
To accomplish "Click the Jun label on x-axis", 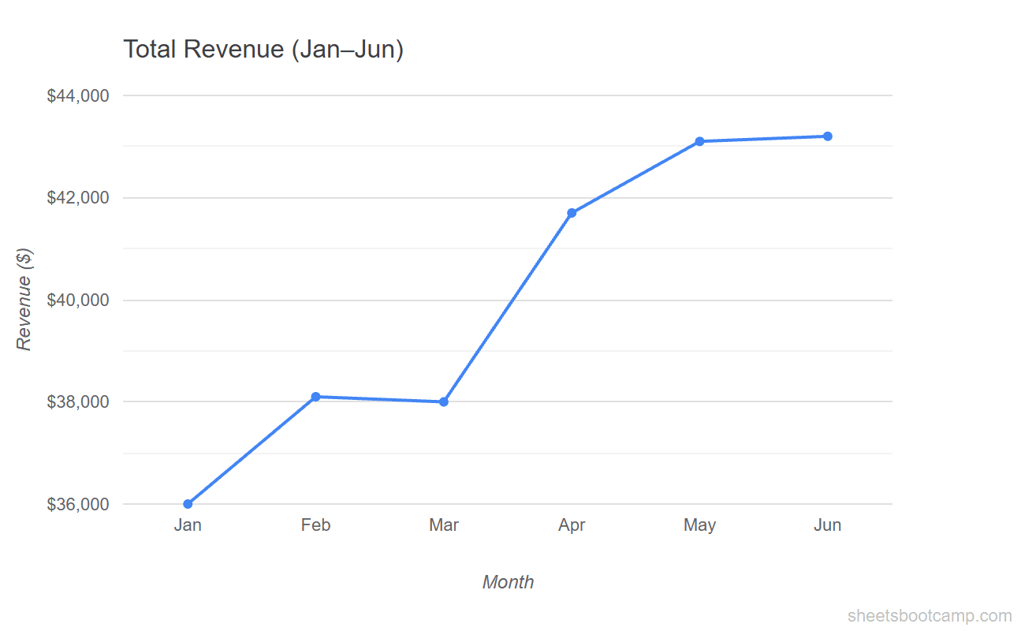I will [x=827, y=525].
